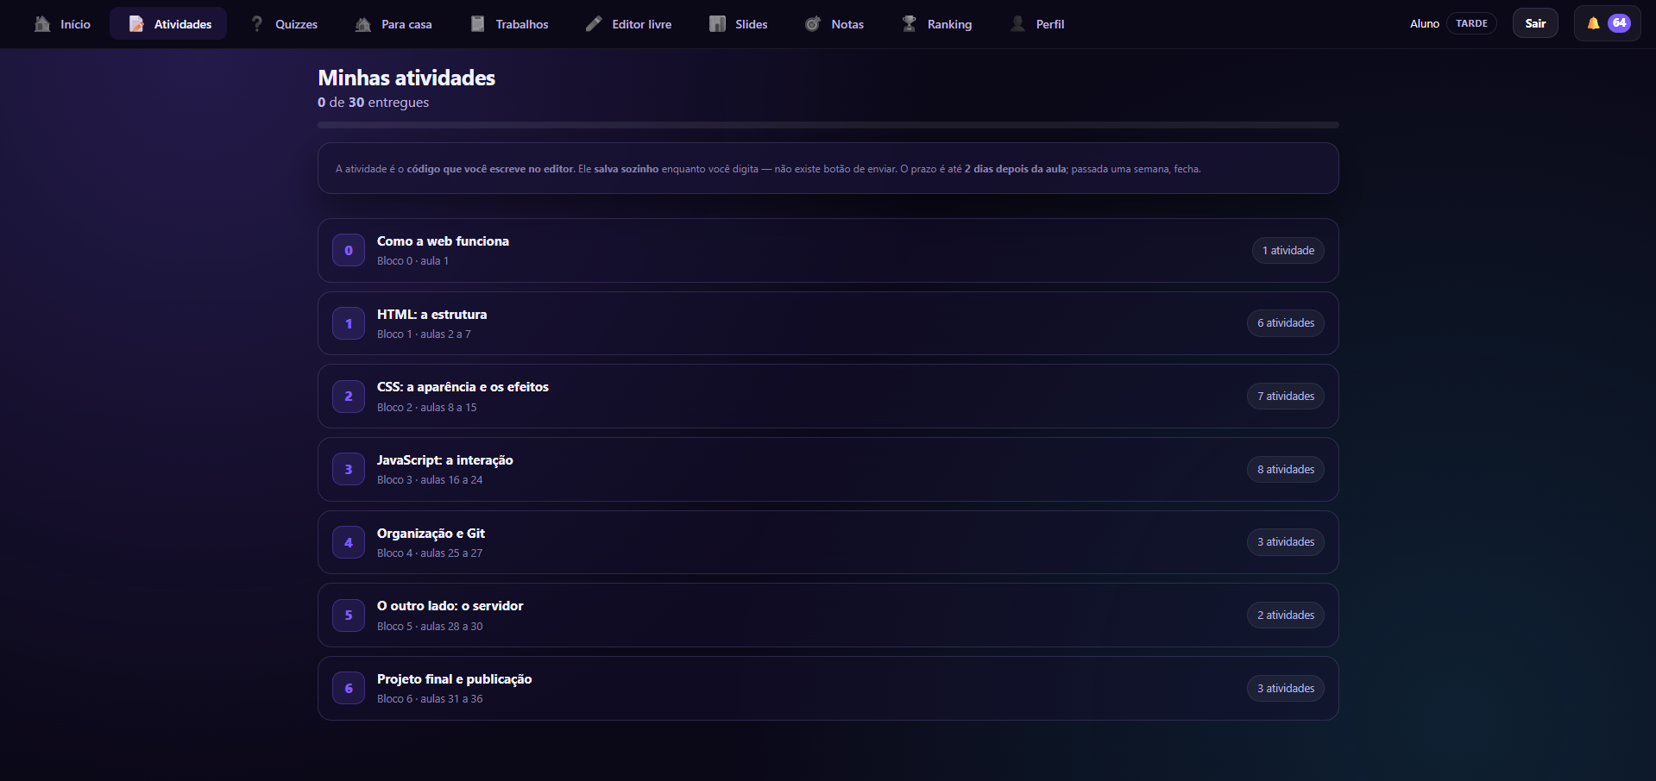Click the Ranking trophy icon
The image size is (1656, 781).
tap(910, 24)
